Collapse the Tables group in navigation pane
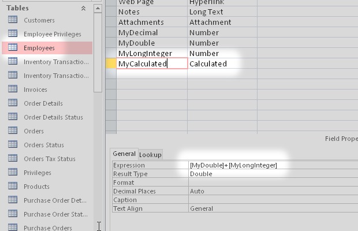 pyautogui.click(x=83, y=8)
